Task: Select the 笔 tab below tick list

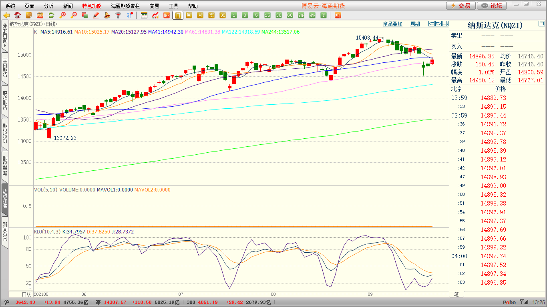Action: (457, 294)
